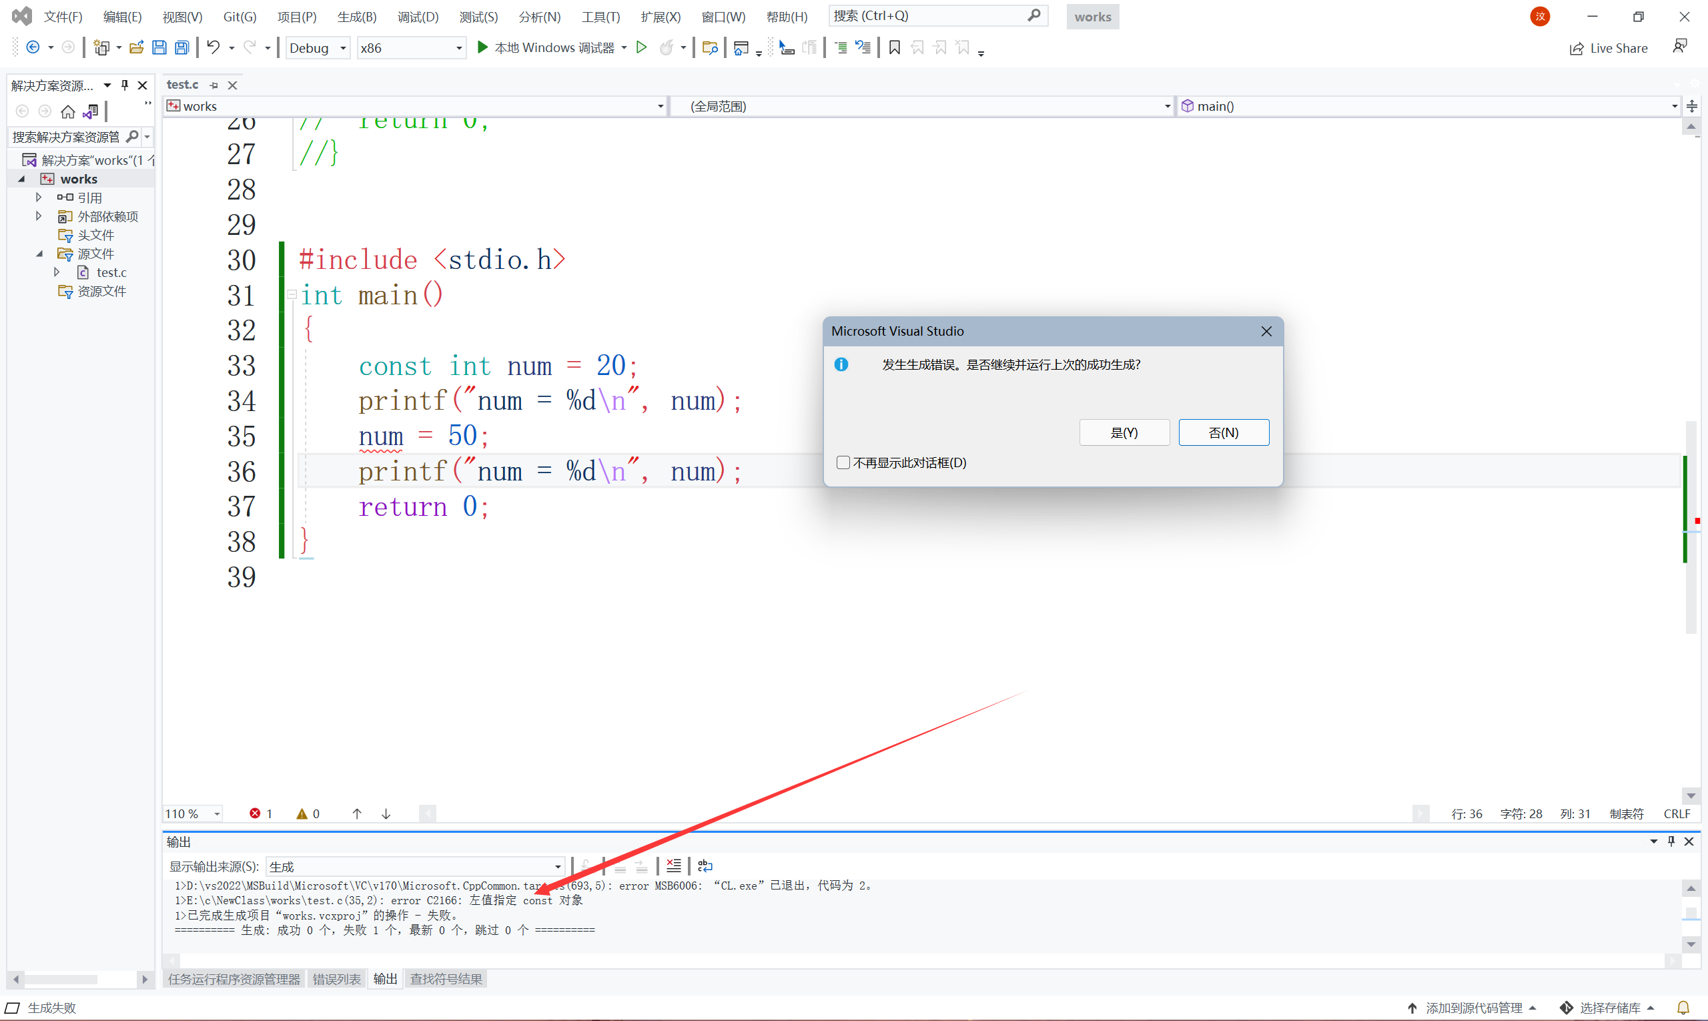This screenshot has height=1021, width=1708.
Task: Click the Undo arrow icon
Action: [213, 47]
